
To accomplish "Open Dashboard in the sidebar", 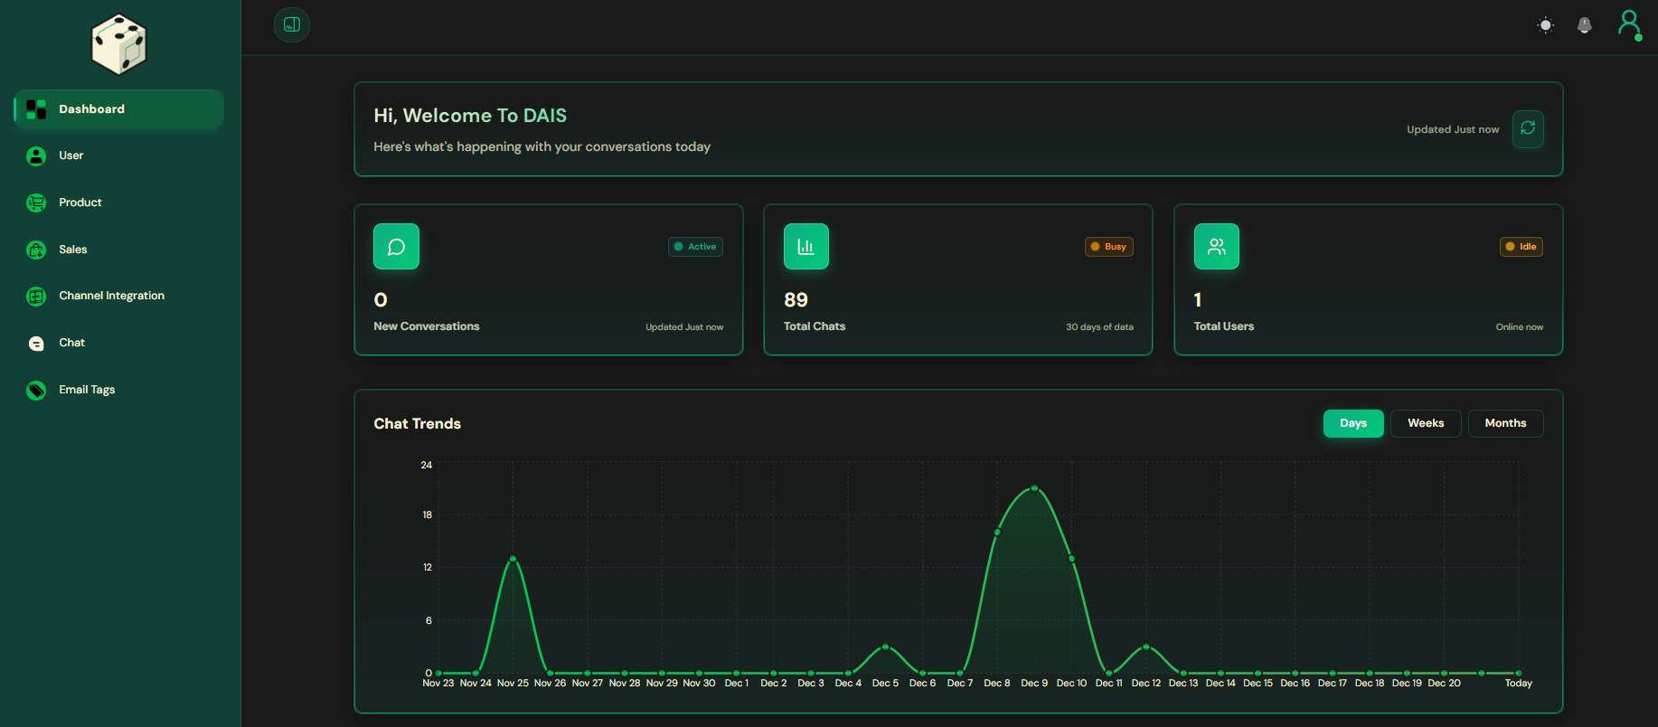I will click(x=118, y=109).
